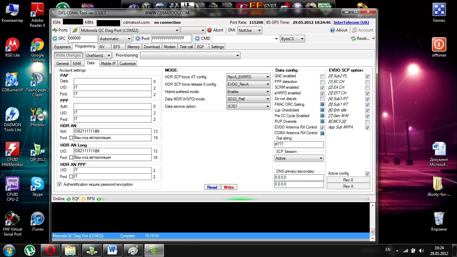457x257 pixels.
Task: Click the green status icon after RPSI
Action: pyautogui.click(x=99, y=199)
